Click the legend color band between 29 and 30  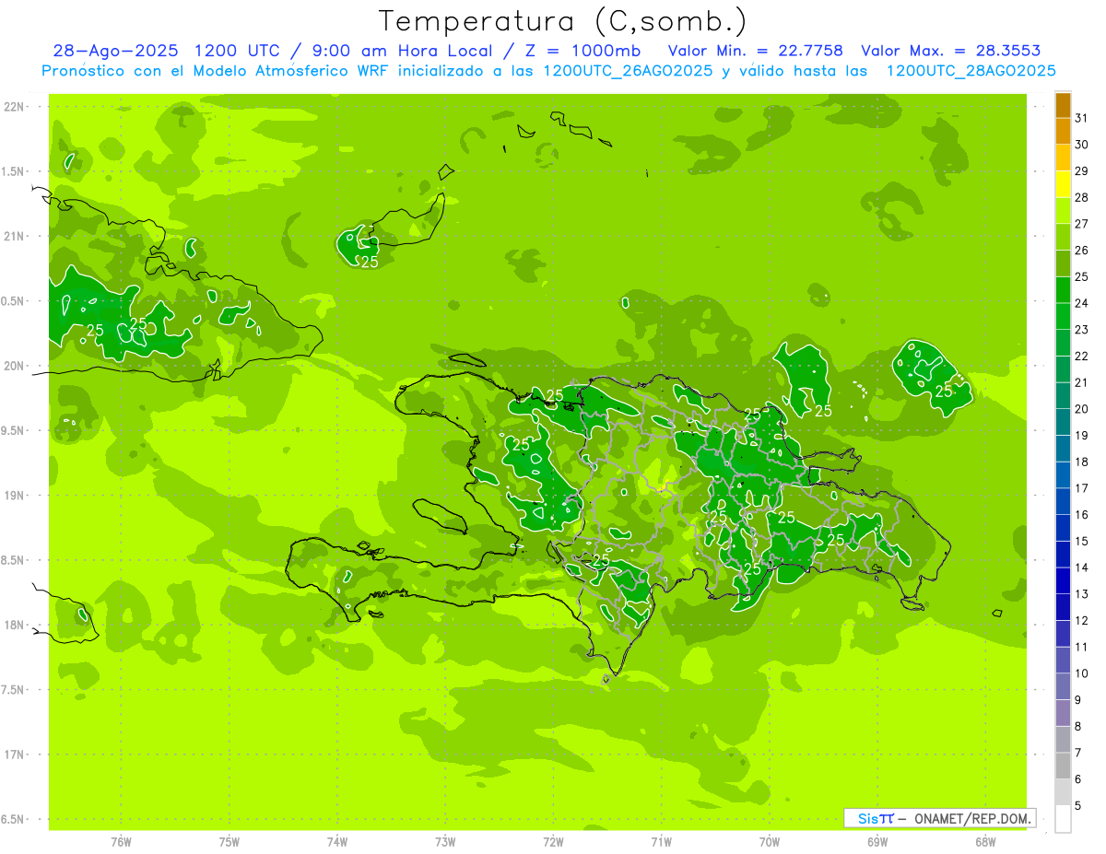click(1063, 158)
